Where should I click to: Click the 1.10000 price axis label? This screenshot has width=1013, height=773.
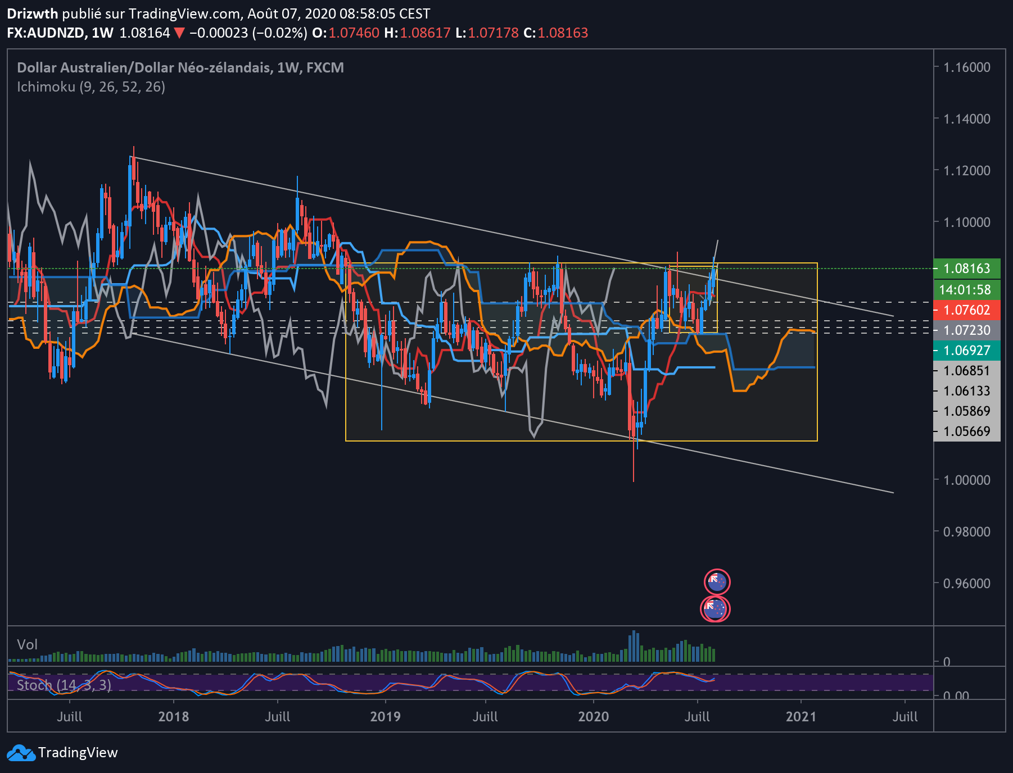[x=967, y=222]
